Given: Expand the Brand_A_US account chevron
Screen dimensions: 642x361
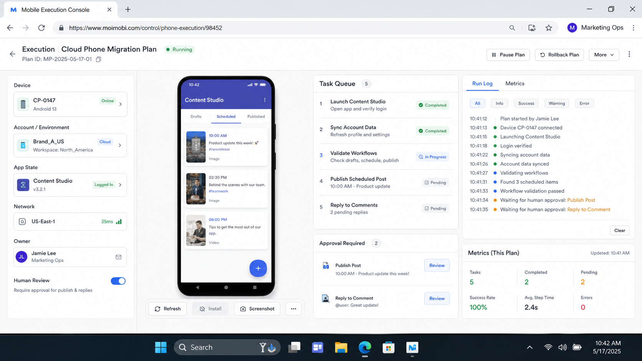Looking at the screenshot, I should (120, 145).
